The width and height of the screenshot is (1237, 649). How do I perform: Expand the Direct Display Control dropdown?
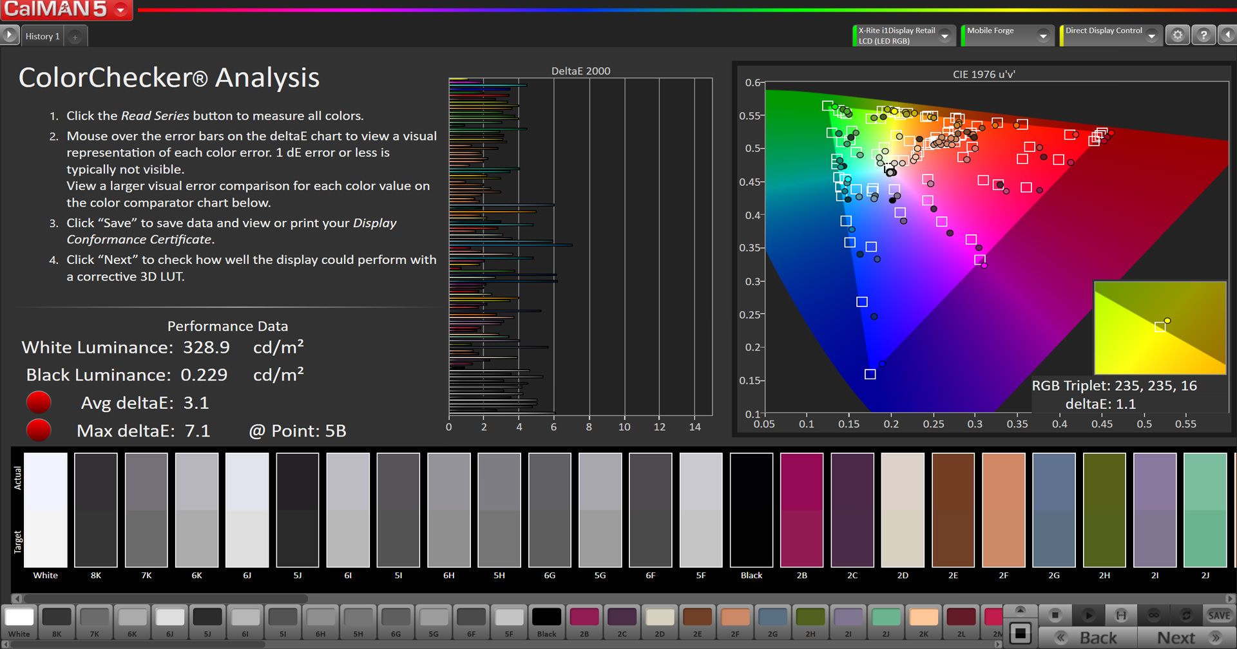tap(1151, 36)
